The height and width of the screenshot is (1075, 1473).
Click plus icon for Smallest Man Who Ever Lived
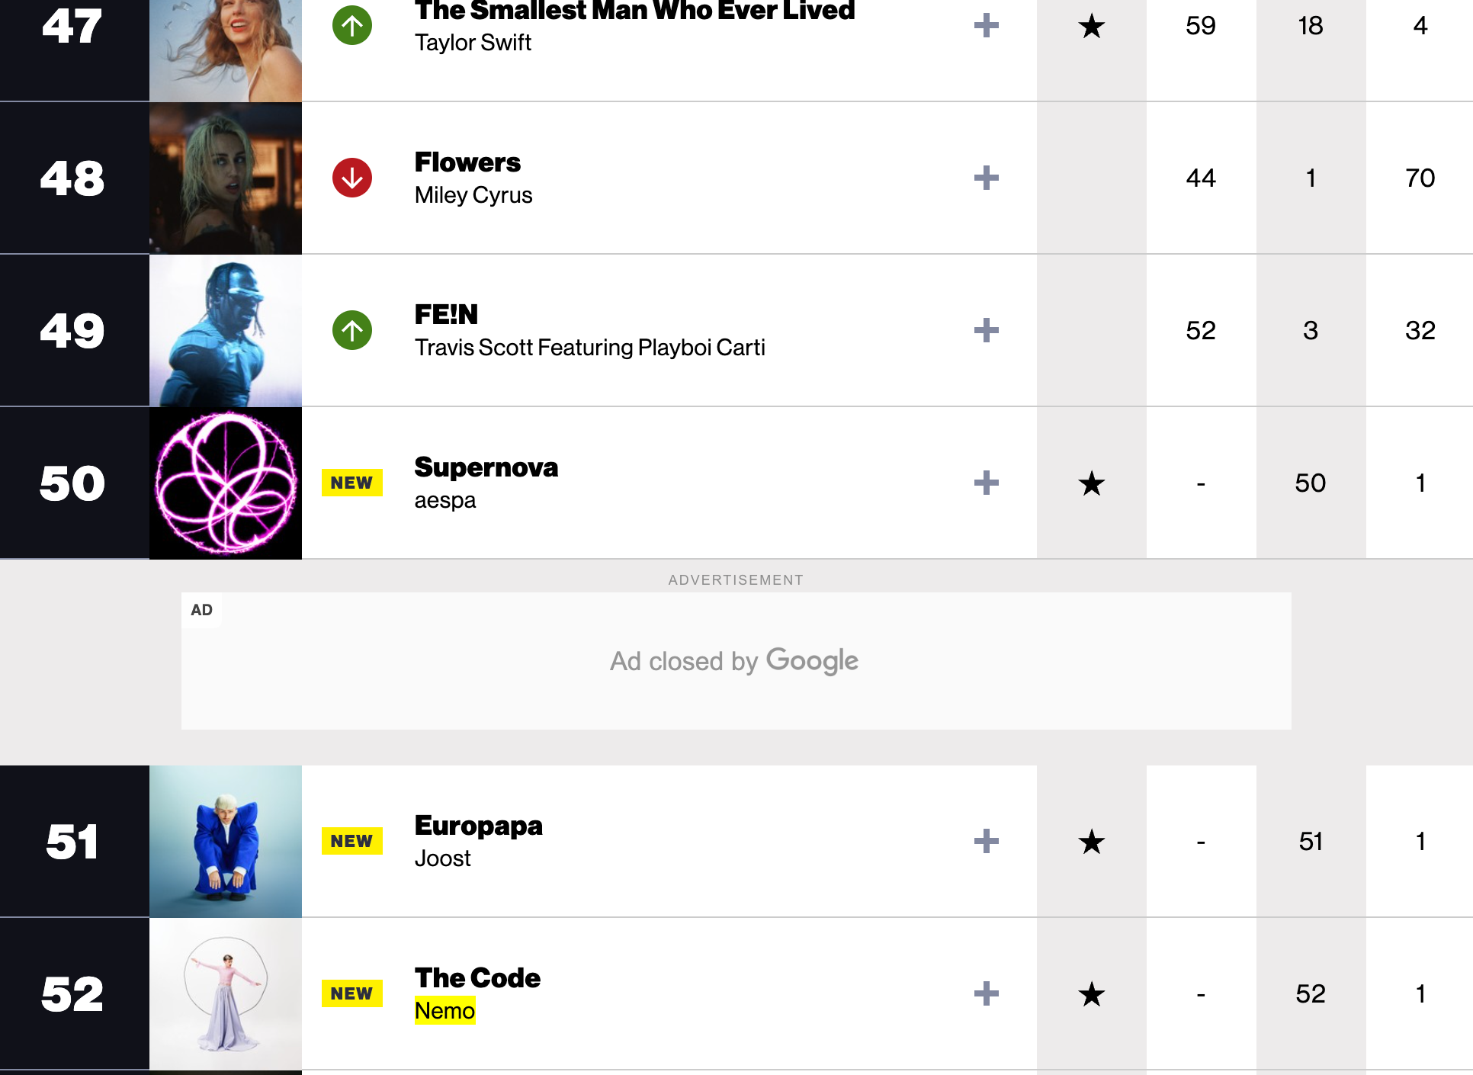pos(986,25)
